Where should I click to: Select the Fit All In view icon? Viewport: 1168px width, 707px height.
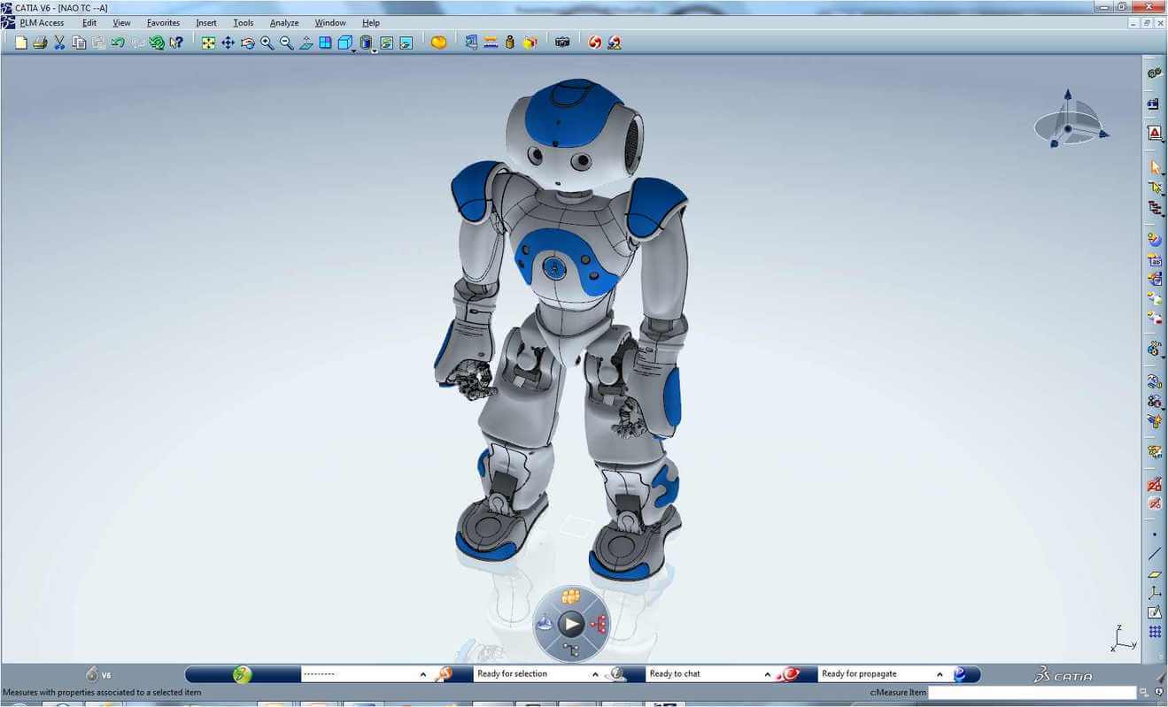[x=207, y=42]
